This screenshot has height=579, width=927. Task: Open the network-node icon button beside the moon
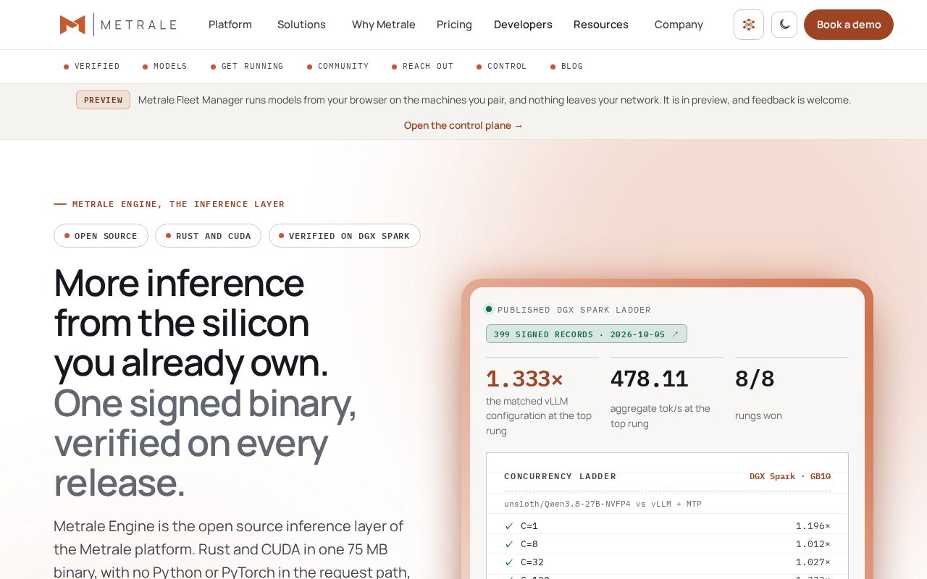click(749, 25)
